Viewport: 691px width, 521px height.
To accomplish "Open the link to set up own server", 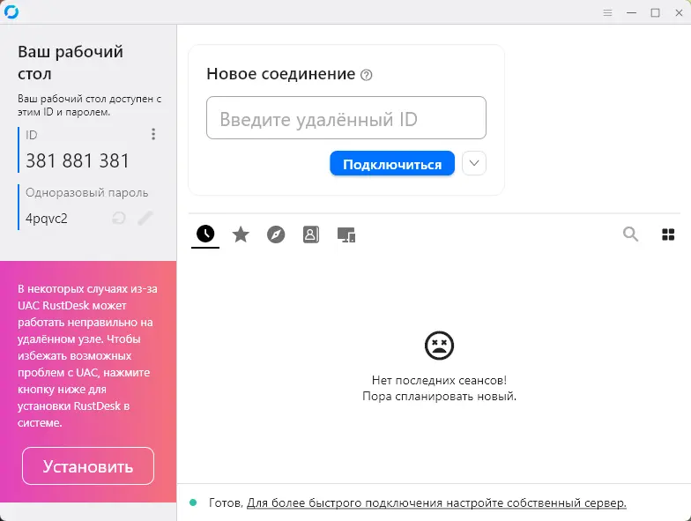I will pyautogui.click(x=436, y=502).
